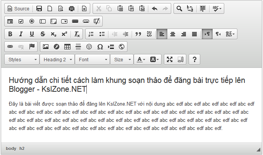Image resolution: width=263 pixels, height=155 pixels.
Task: Insert a bulleted list
Action: click(102, 34)
